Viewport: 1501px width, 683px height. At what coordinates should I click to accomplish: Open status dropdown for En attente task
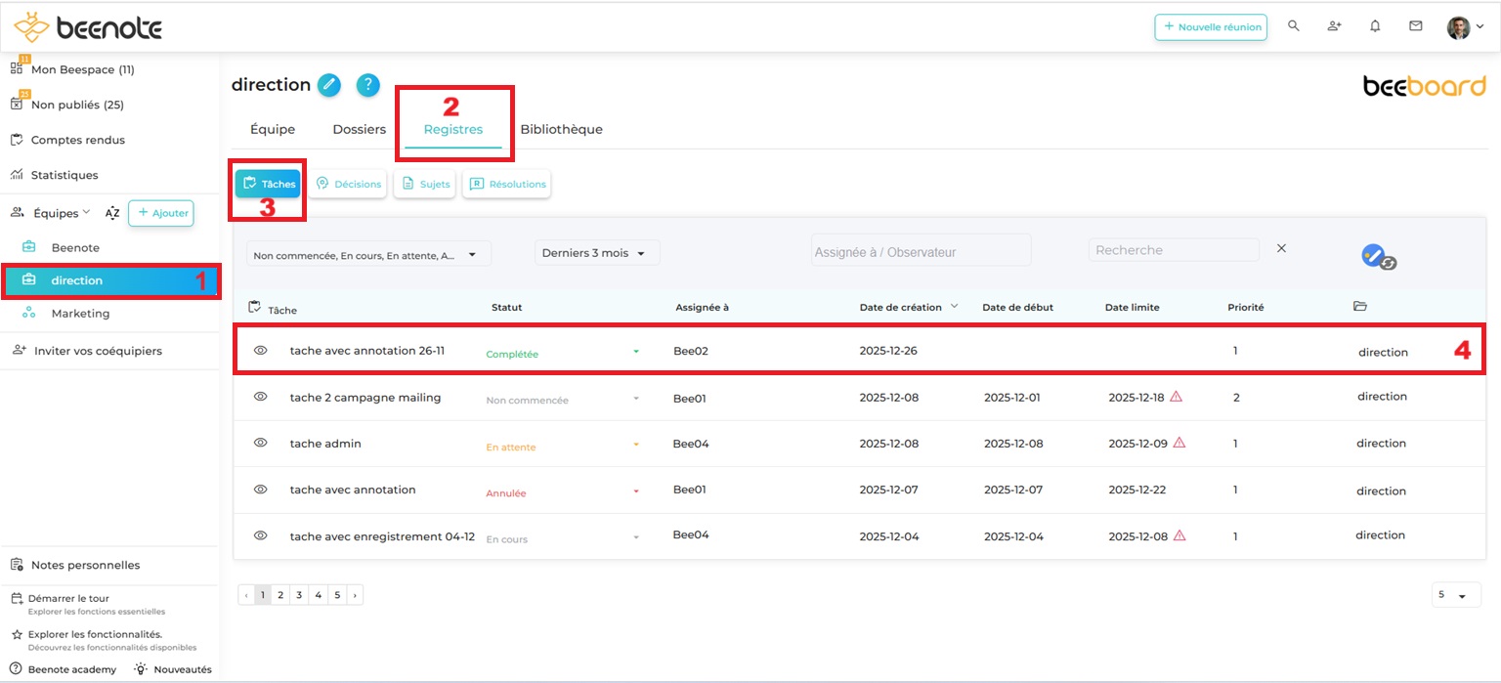(636, 446)
